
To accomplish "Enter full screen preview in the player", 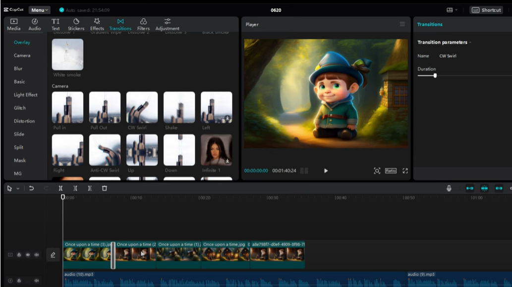I will tap(405, 171).
